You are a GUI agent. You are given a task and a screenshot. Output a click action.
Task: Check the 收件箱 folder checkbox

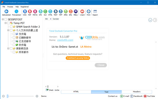click(x=14, y=45)
